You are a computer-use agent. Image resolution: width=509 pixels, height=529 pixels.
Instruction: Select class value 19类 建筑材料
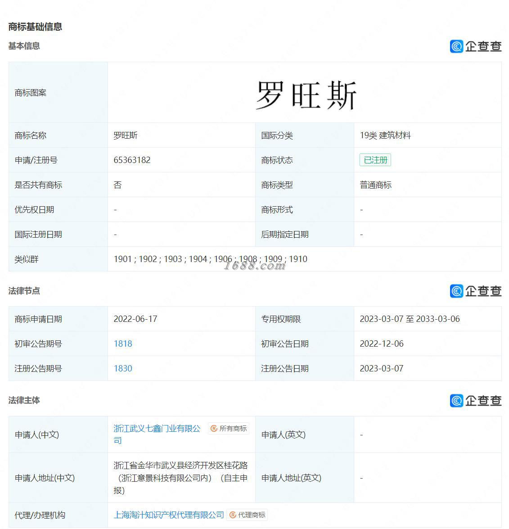pos(385,135)
